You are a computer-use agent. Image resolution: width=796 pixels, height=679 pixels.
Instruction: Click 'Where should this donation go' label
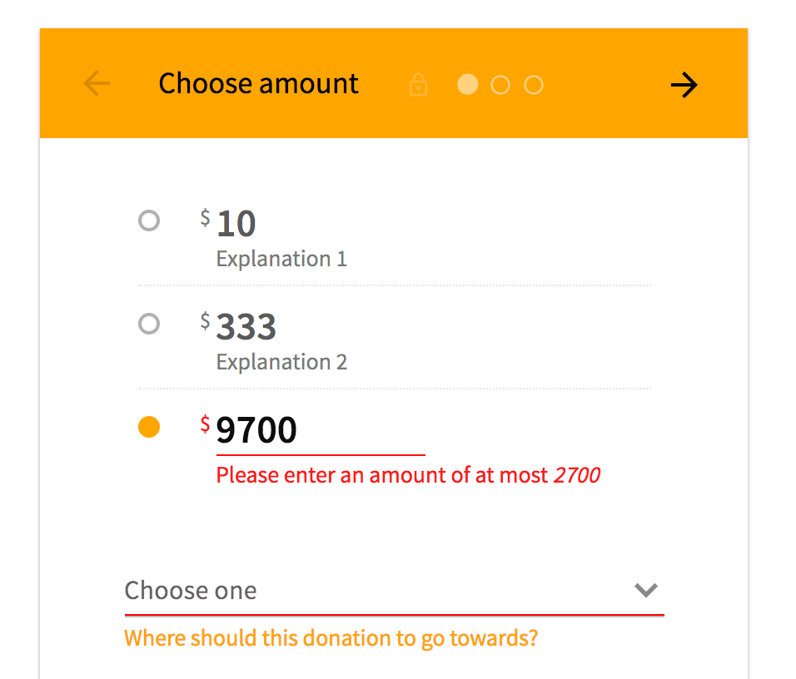(x=331, y=639)
